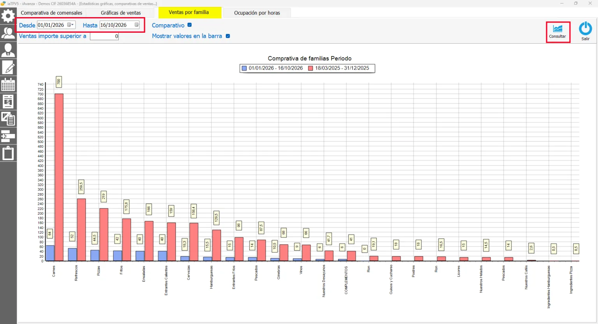The image size is (598, 324).
Task: Switch to Gráficas de ventas tab
Action: [x=121, y=13]
